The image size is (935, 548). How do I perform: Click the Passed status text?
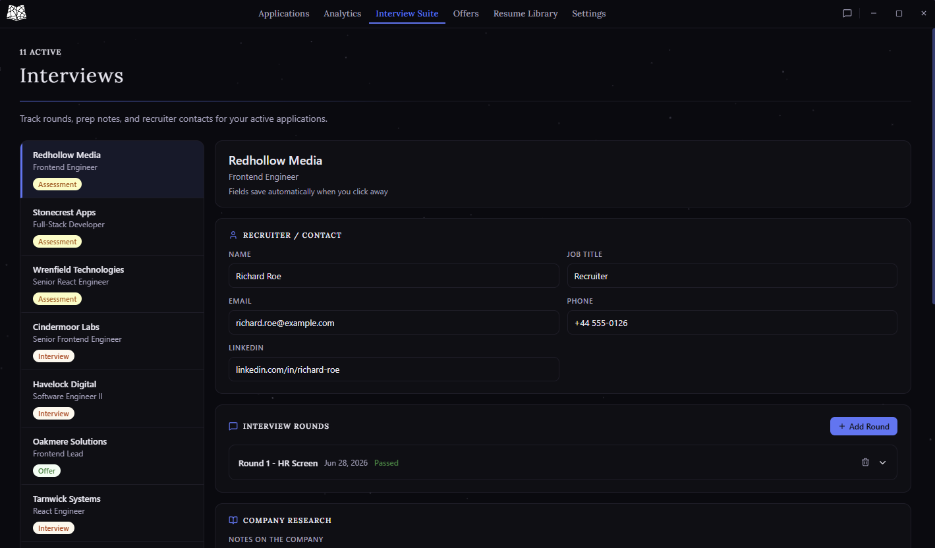[386, 463]
